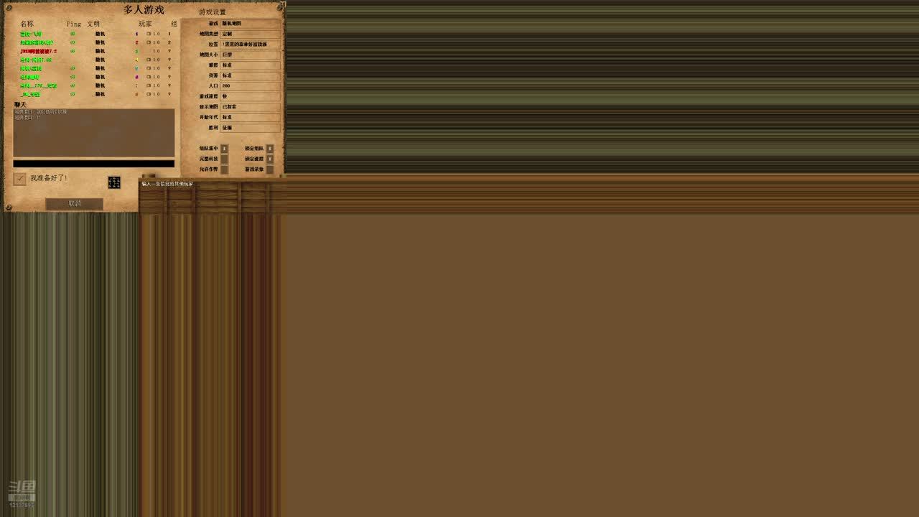
Task: Click the team number in the second player row
Action: [169, 42]
